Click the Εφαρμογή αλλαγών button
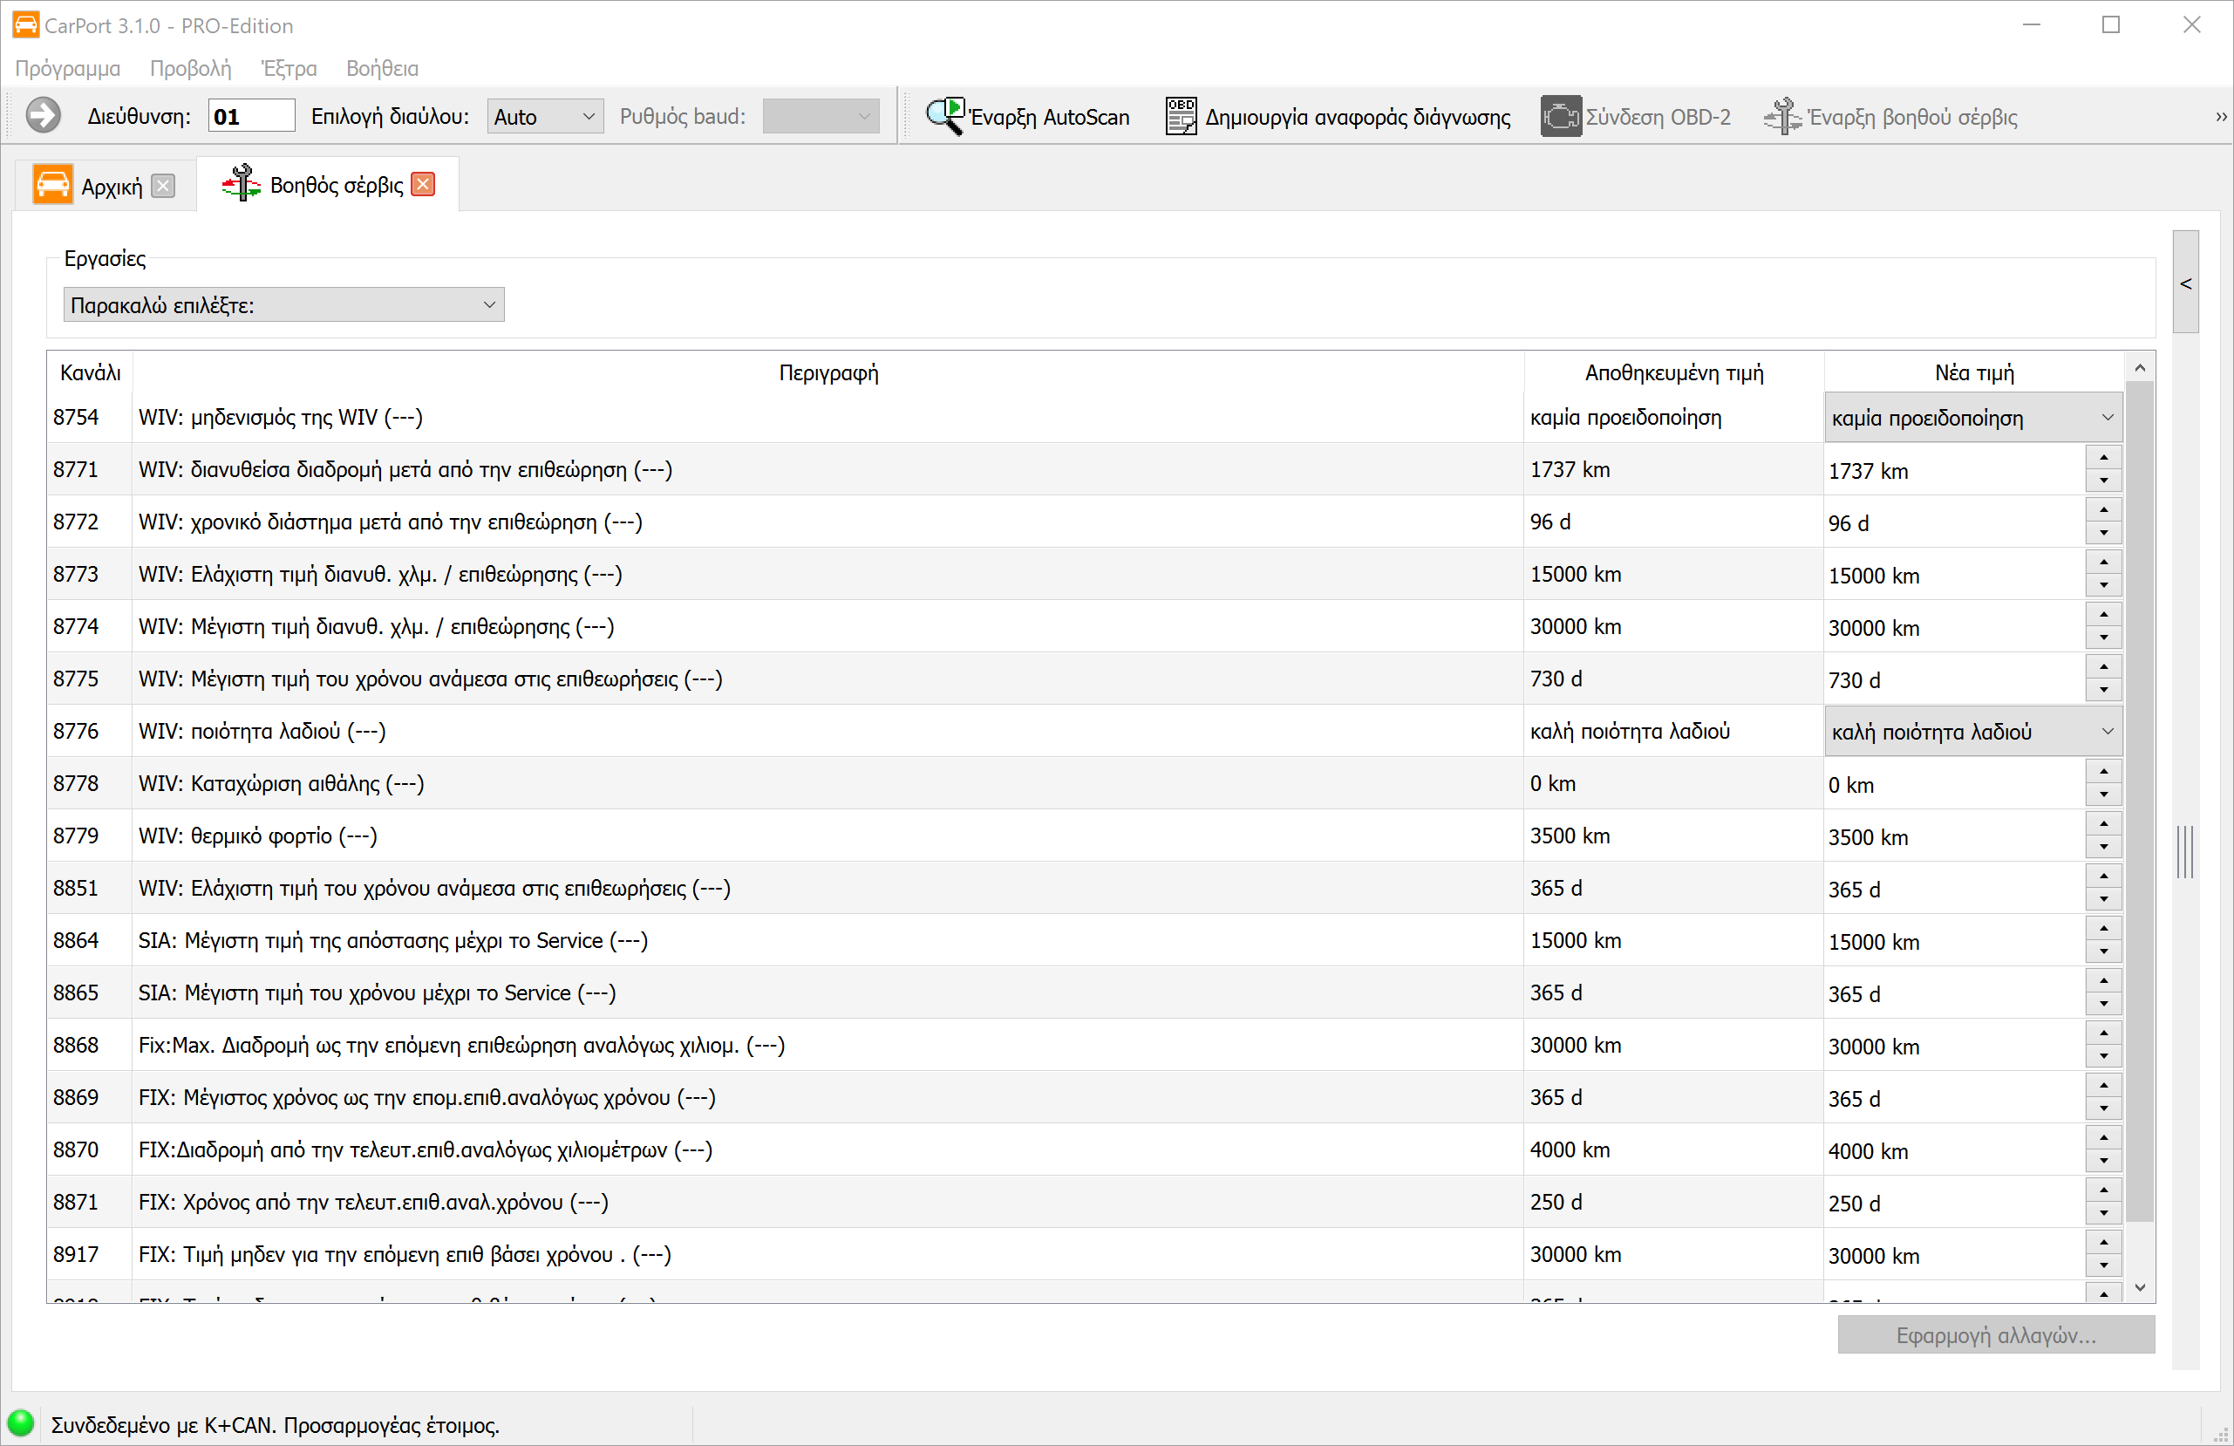Screen dimensions: 2234x1446 tap(1995, 1335)
